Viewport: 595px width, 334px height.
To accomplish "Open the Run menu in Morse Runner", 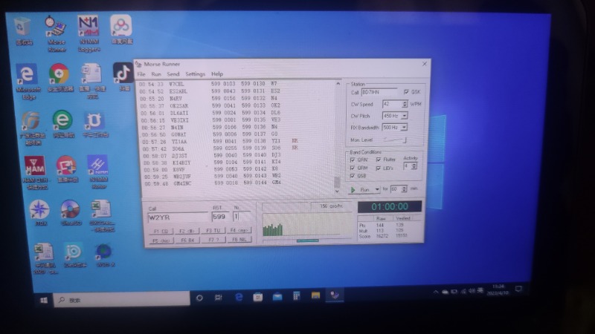I will click(156, 74).
